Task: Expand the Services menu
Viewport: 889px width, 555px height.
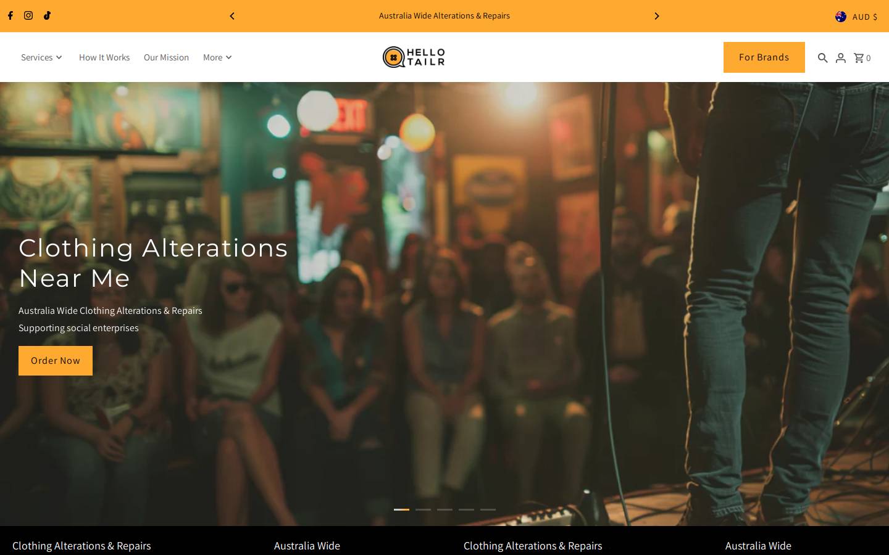Action: 41,57
